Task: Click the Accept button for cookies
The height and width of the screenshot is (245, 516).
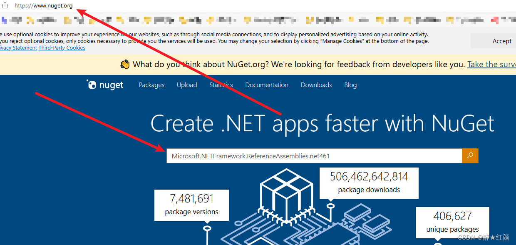Action: [x=501, y=41]
